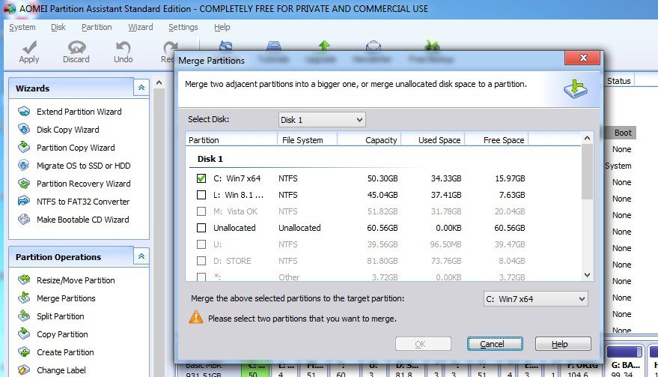Collapse the Partition Operations panel

pyautogui.click(x=141, y=256)
